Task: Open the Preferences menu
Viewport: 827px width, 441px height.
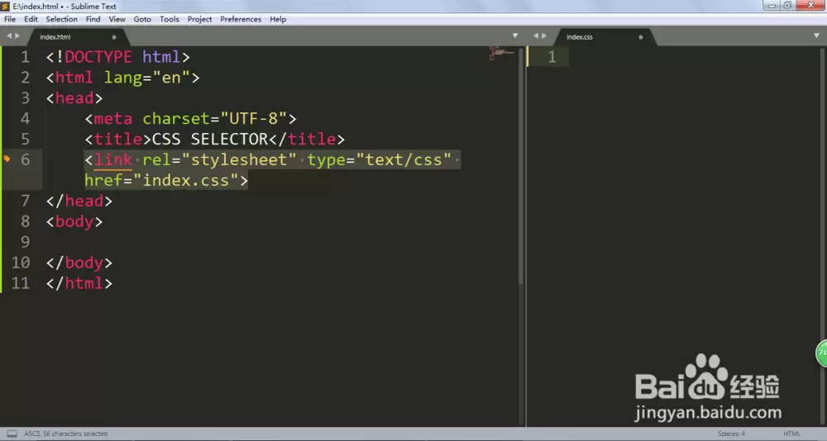Action: [x=241, y=19]
